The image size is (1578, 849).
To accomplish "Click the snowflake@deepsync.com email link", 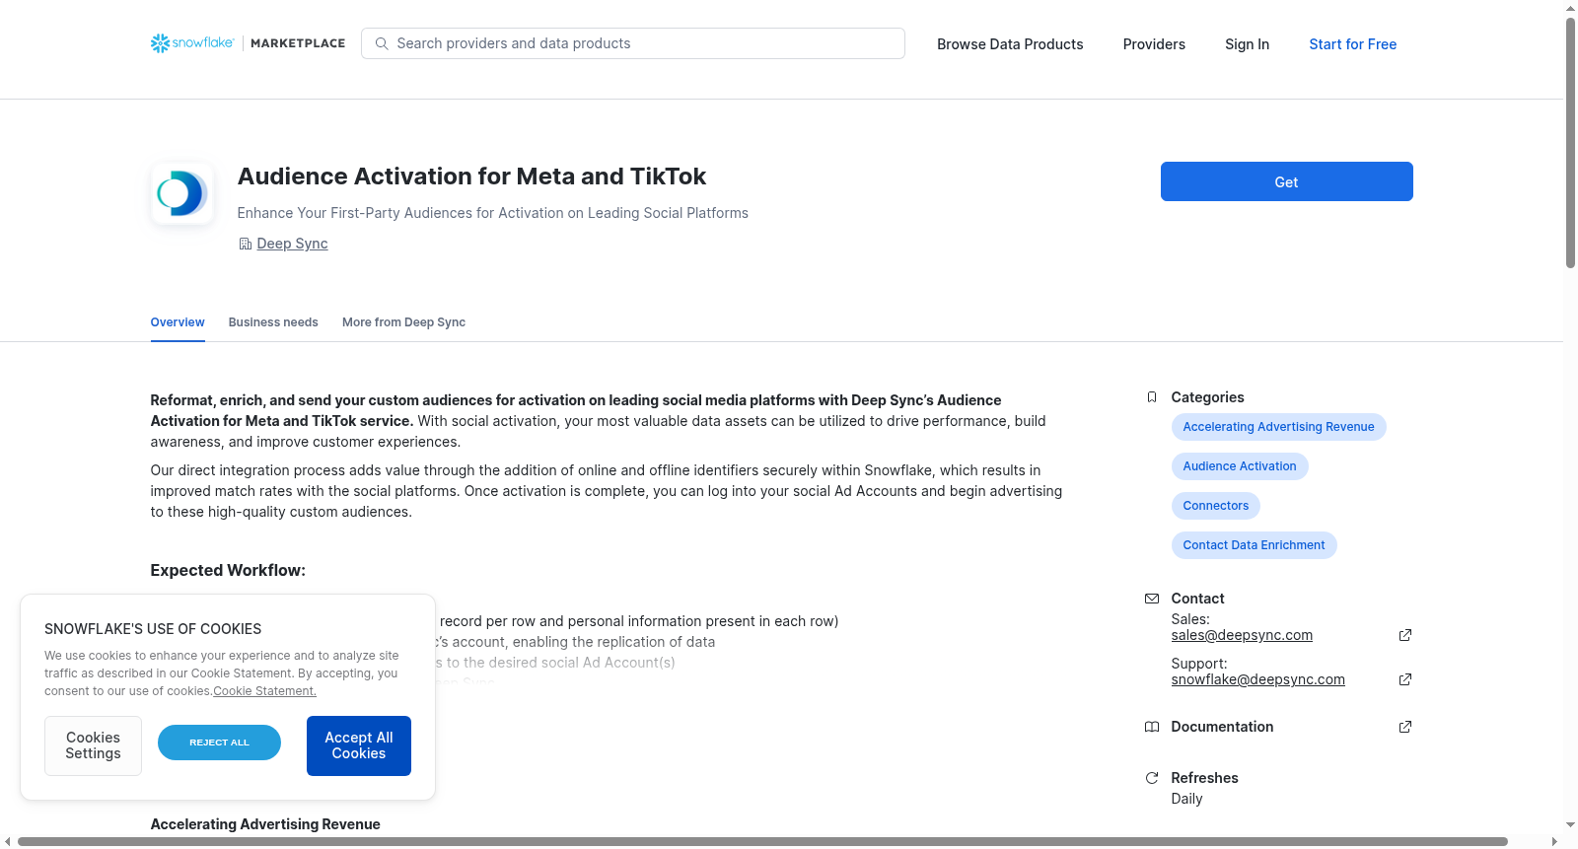I will coord(1257,679).
